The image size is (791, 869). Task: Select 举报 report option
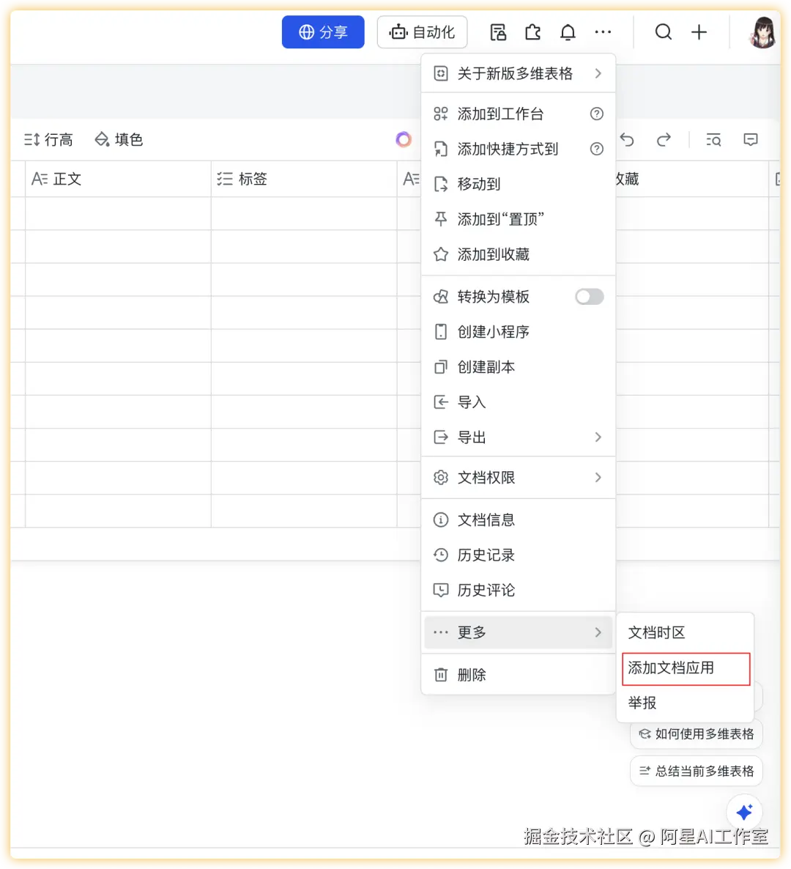686,703
